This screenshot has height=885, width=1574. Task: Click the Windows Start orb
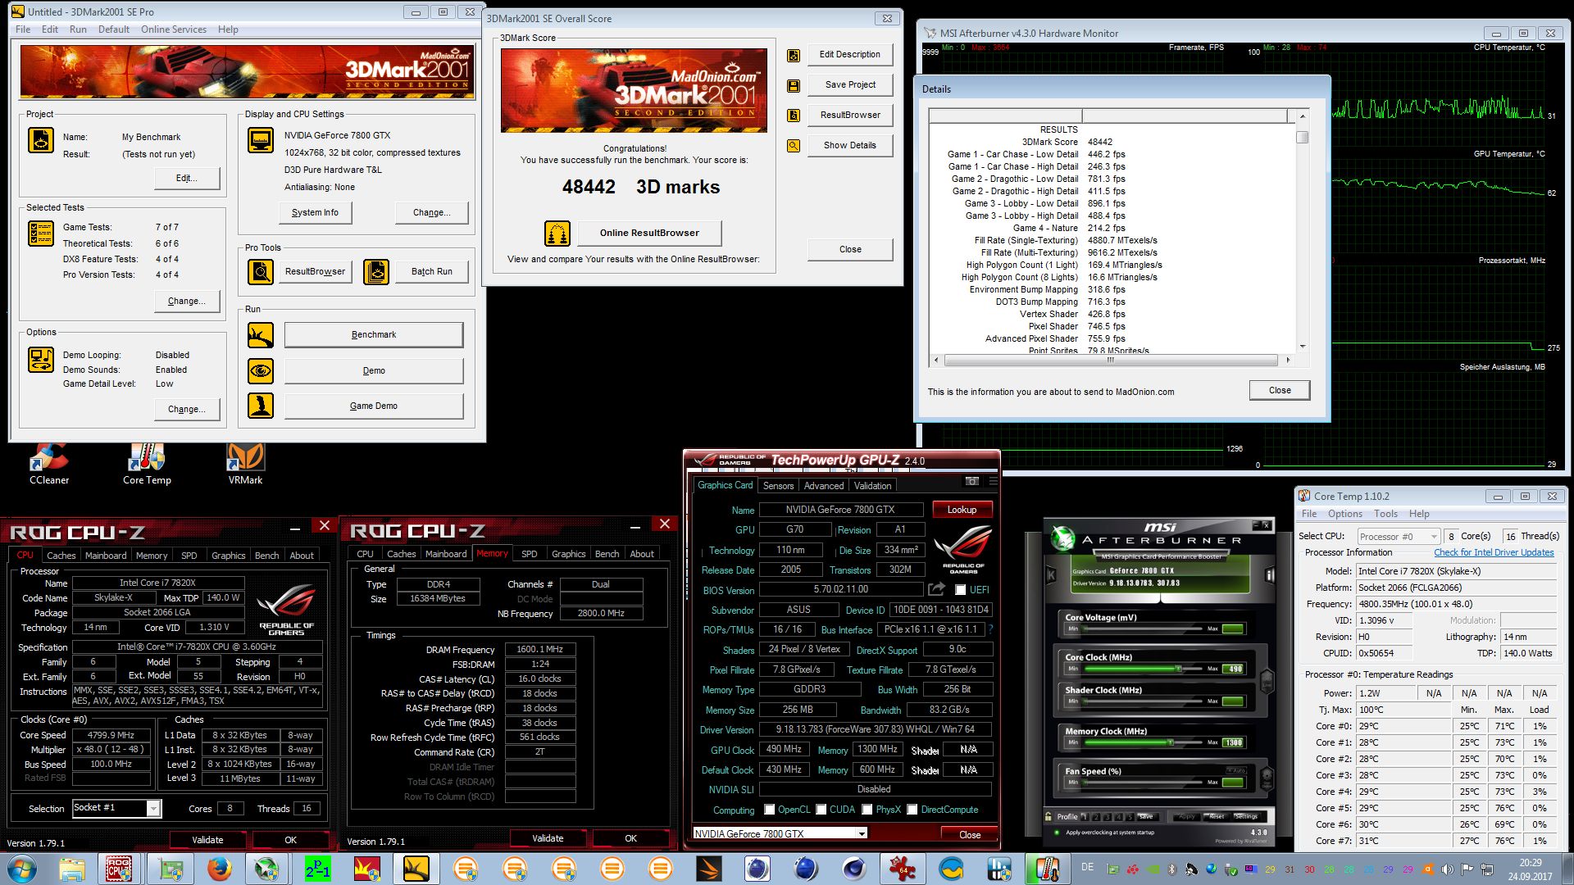click(21, 869)
